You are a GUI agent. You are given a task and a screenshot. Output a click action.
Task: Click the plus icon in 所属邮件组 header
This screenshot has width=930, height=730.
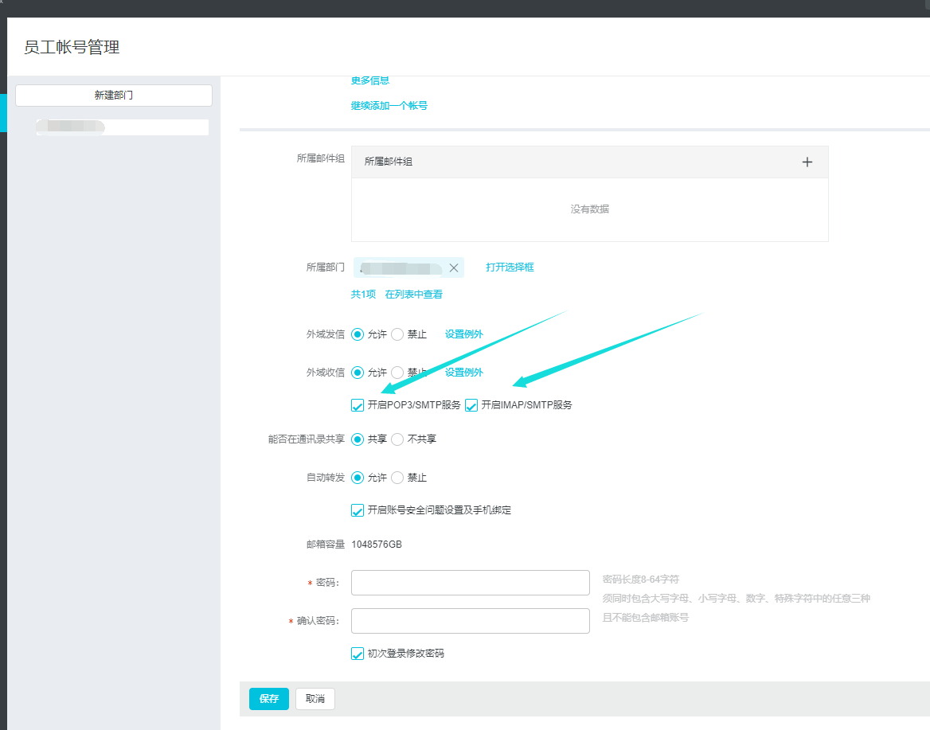pos(807,162)
